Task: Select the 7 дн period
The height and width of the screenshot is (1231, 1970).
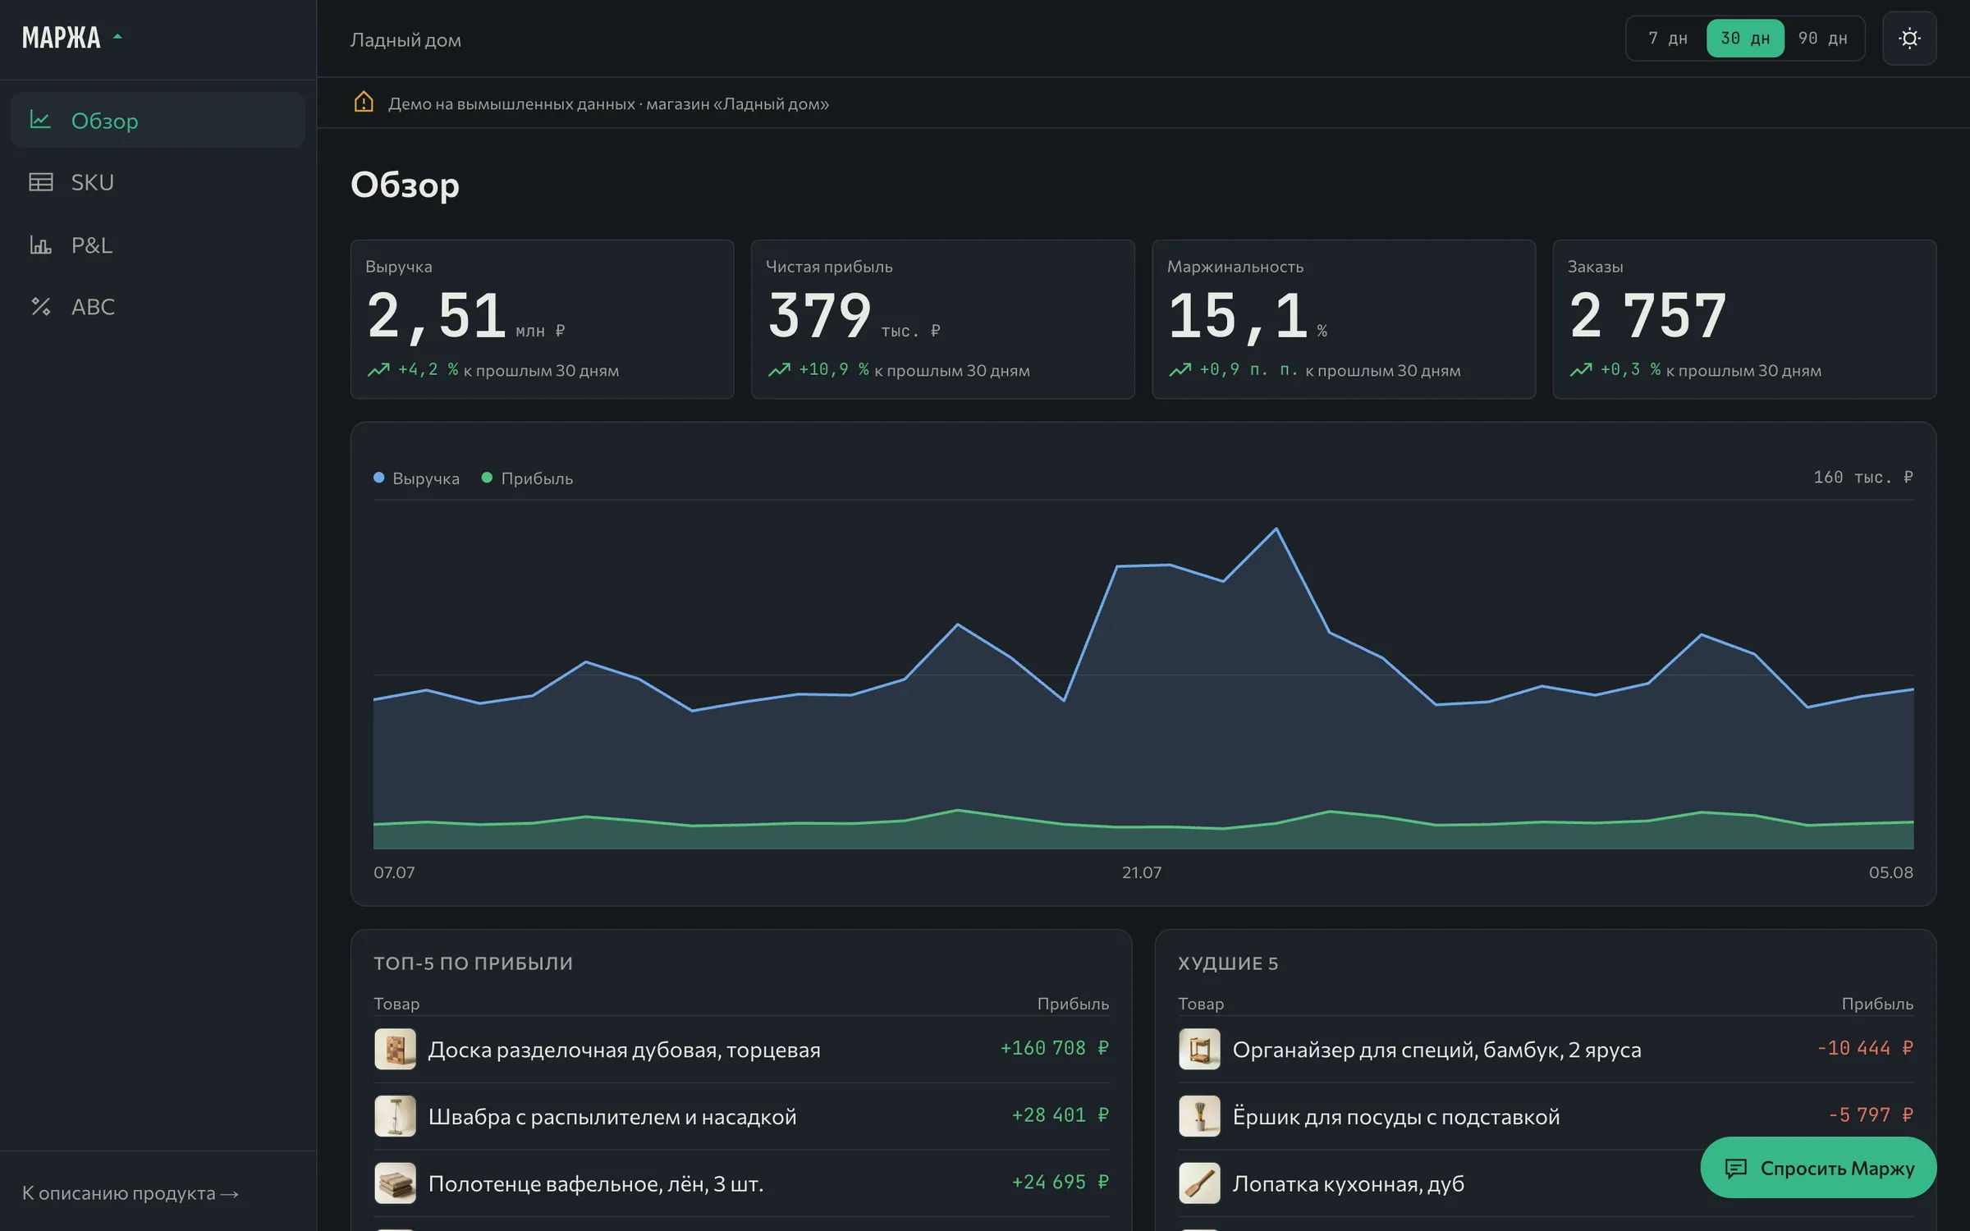Action: click(1667, 39)
